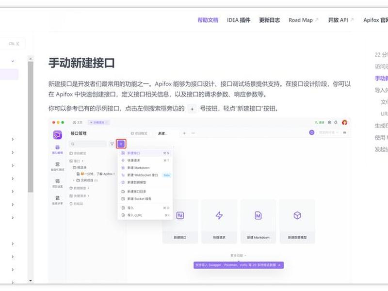Click the 新建 Markdown card
Viewport: 388px width, 291px height.
click(258, 222)
